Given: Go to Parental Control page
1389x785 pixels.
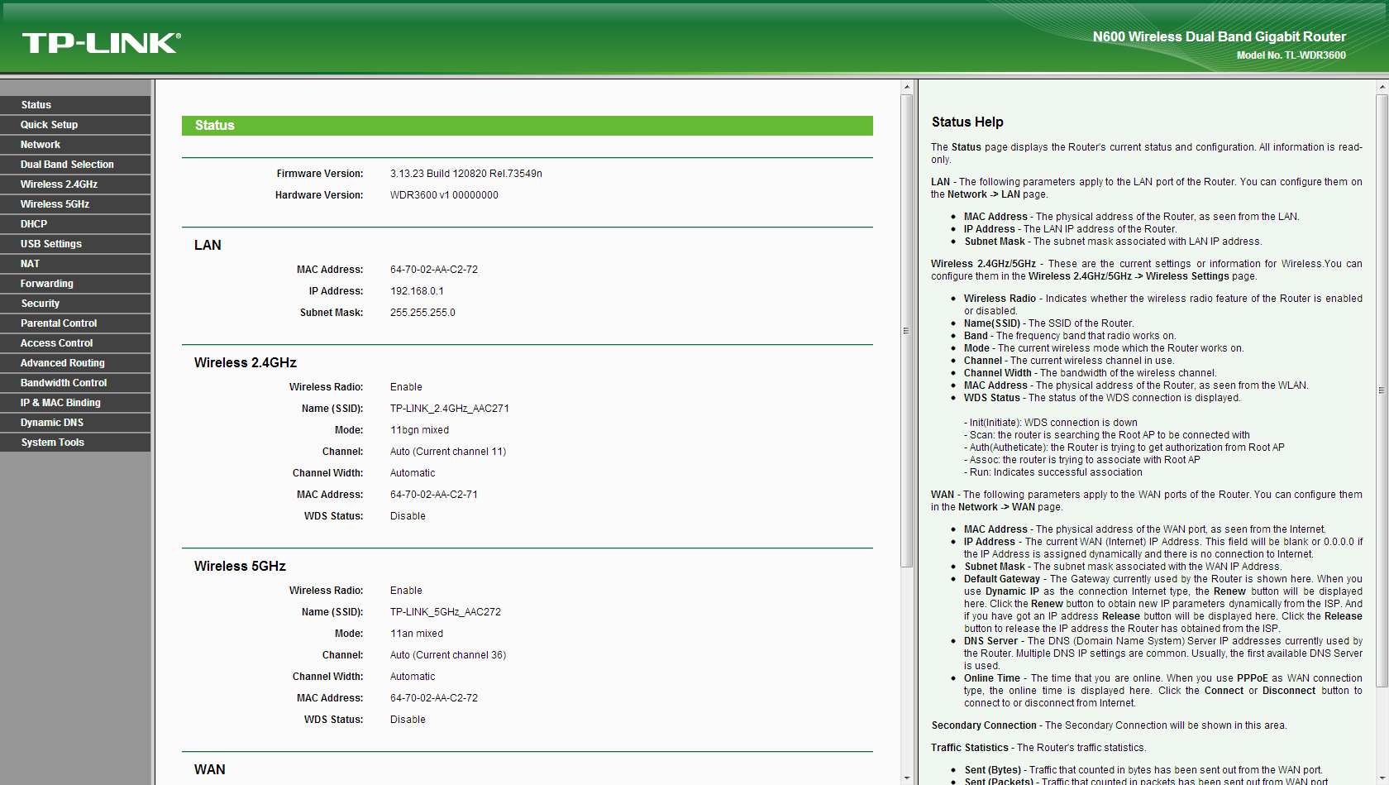Looking at the screenshot, I should [75, 323].
